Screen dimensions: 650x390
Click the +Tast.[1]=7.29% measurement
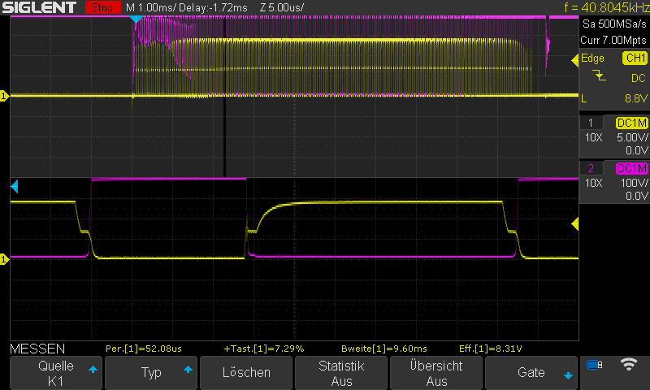[x=264, y=349]
